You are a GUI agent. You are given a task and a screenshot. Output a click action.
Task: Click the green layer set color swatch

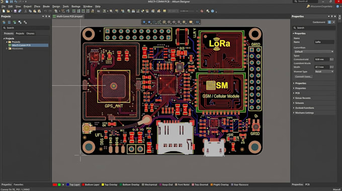59,184
